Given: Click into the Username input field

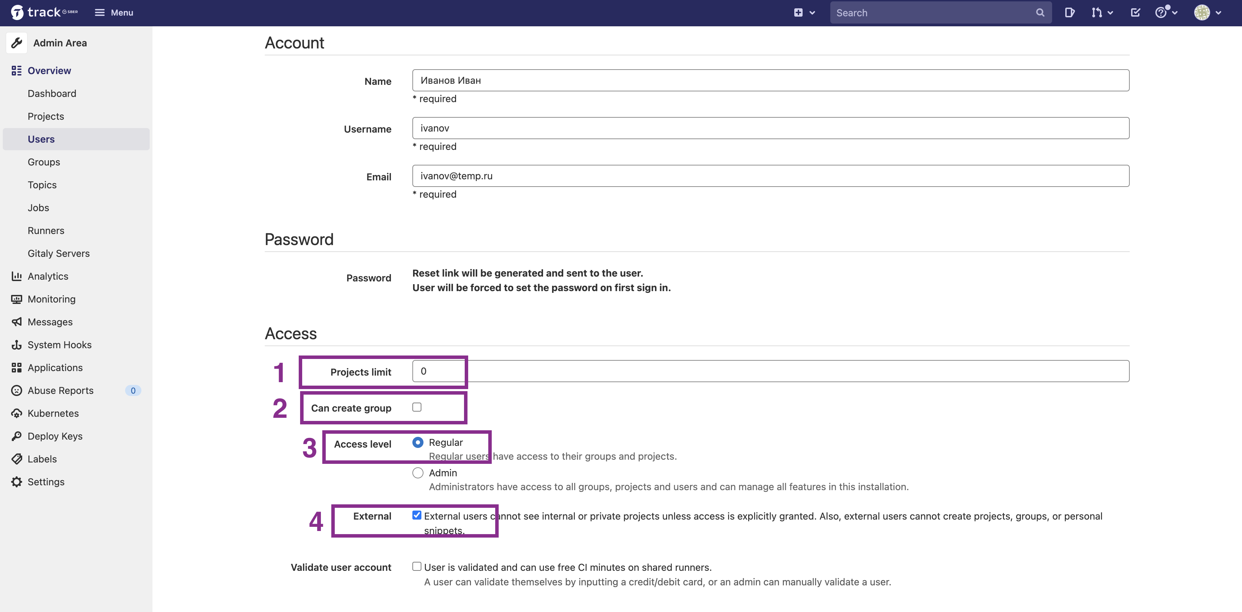Looking at the screenshot, I should [x=770, y=128].
